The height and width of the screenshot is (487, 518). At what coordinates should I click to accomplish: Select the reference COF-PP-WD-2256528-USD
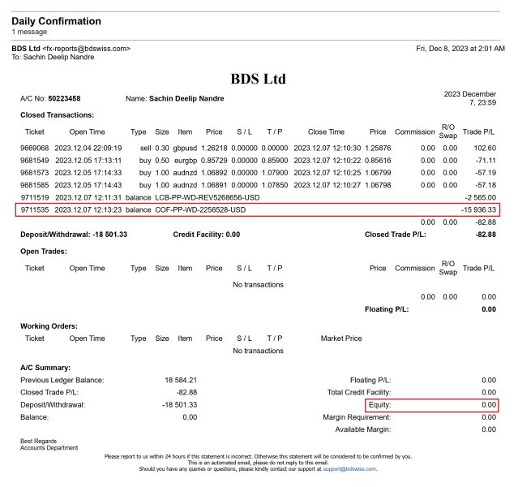pyautogui.click(x=200, y=209)
